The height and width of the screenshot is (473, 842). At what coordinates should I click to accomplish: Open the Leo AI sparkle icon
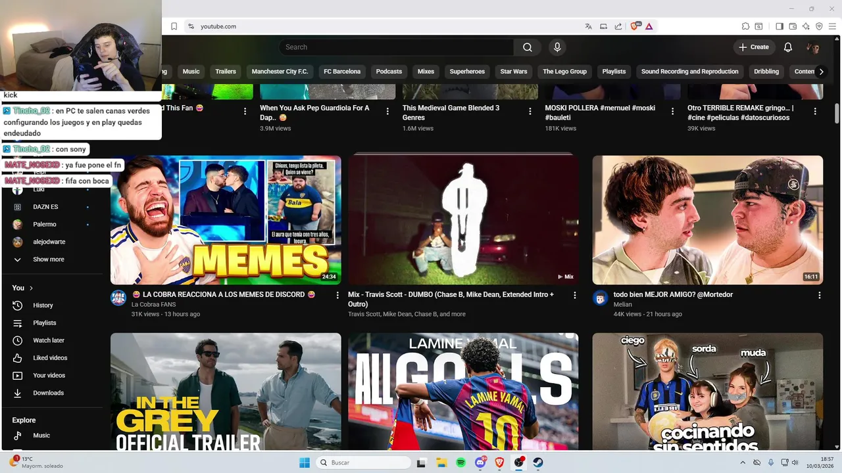coord(806,26)
